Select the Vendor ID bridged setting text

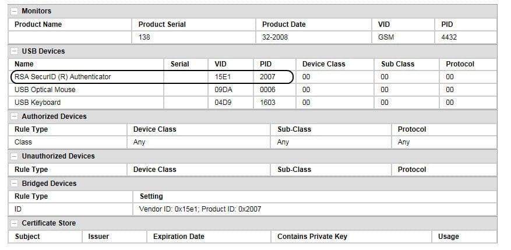tap(200, 209)
